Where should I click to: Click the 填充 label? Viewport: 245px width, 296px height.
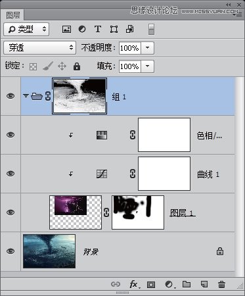[106, 66]
